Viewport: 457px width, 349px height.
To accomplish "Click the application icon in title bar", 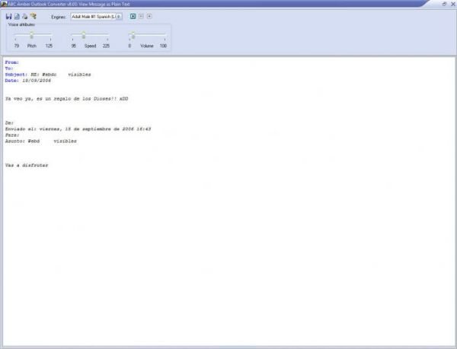I will 4,4.
